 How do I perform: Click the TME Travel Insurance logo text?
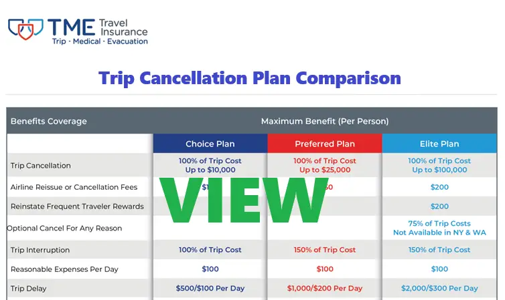tap(98, 31)
